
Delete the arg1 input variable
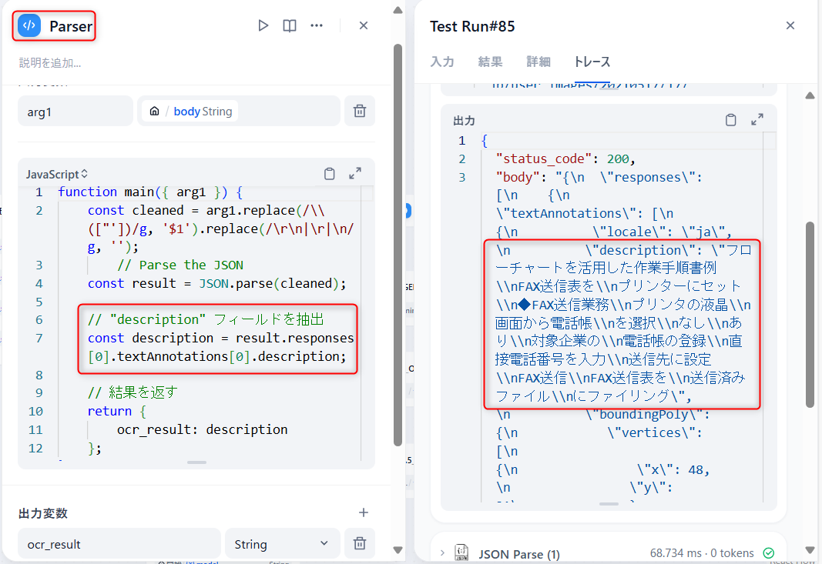pyautogui.click(x=360, y=111)
